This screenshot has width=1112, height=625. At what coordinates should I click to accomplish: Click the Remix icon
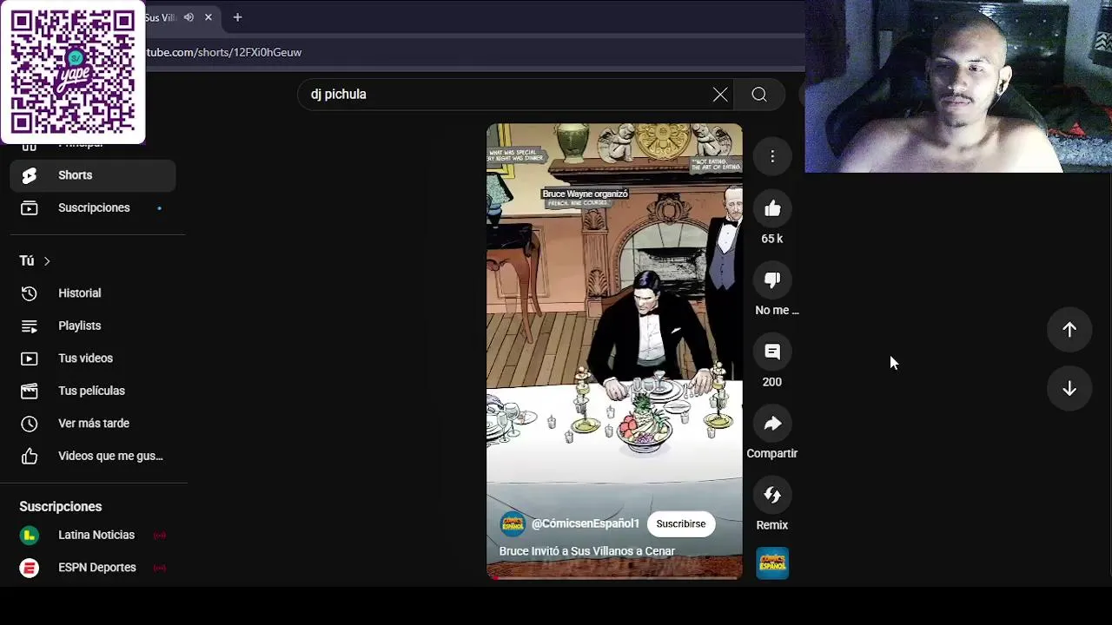(x=772, y=495)
